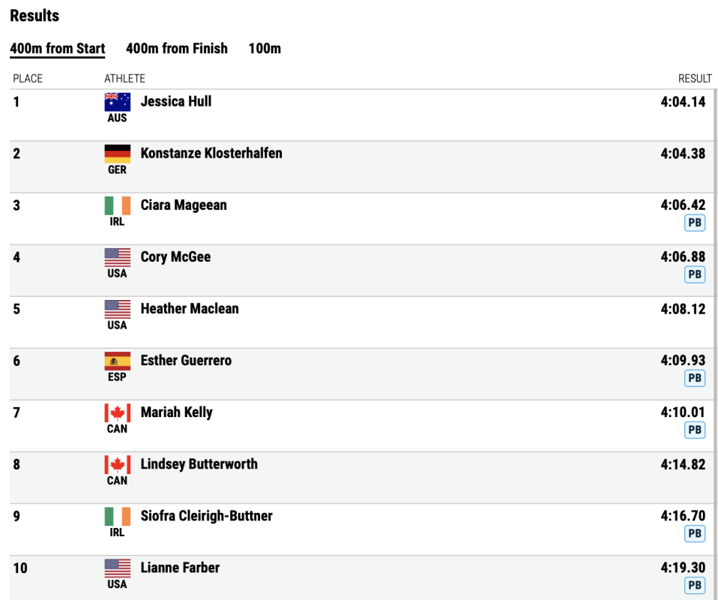
Task: Switch to the 400m from Finish tab
Action: click(x=177, y=48)
